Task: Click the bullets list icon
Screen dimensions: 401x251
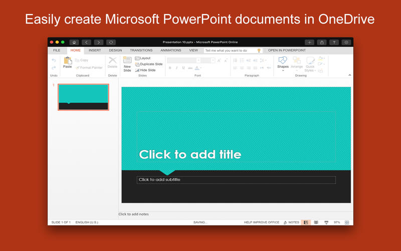Action: 235,60
